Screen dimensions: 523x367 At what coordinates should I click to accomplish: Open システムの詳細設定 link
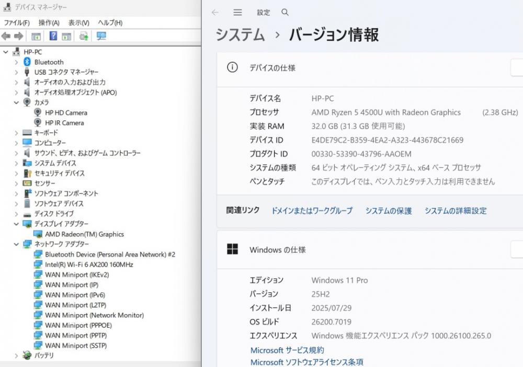(x=456, y=211)
